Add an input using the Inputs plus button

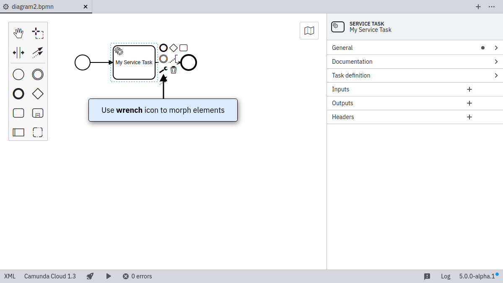pos(469,89)
